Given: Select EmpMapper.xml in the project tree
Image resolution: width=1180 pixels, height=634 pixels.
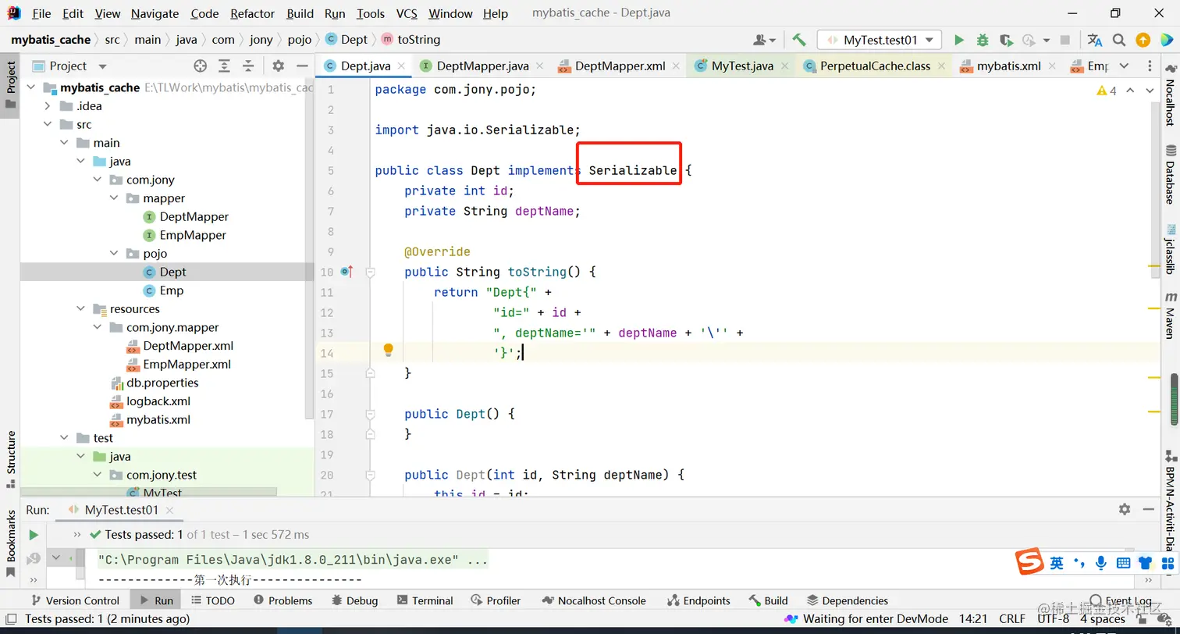Looking at the screenshot, I should 187,365.
